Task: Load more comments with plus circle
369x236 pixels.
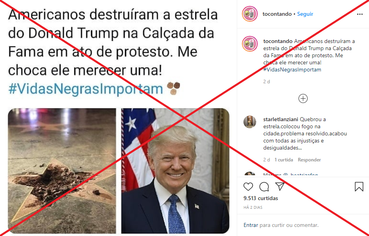Action: point(303,99)
